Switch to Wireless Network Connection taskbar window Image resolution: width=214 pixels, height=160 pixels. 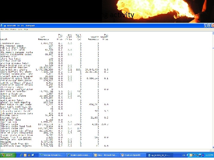click(x=51, y=155)
